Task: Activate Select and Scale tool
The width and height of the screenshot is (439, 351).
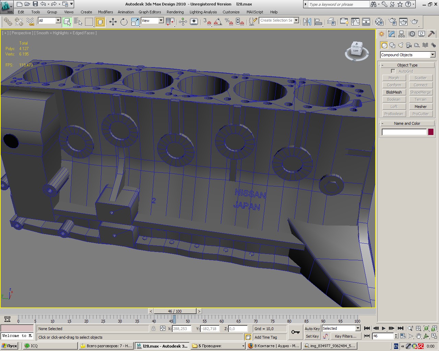Action: (135, 22)
